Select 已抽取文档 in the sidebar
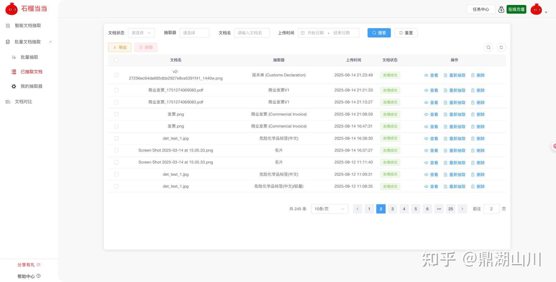556x282 pixels. [31, 72]
